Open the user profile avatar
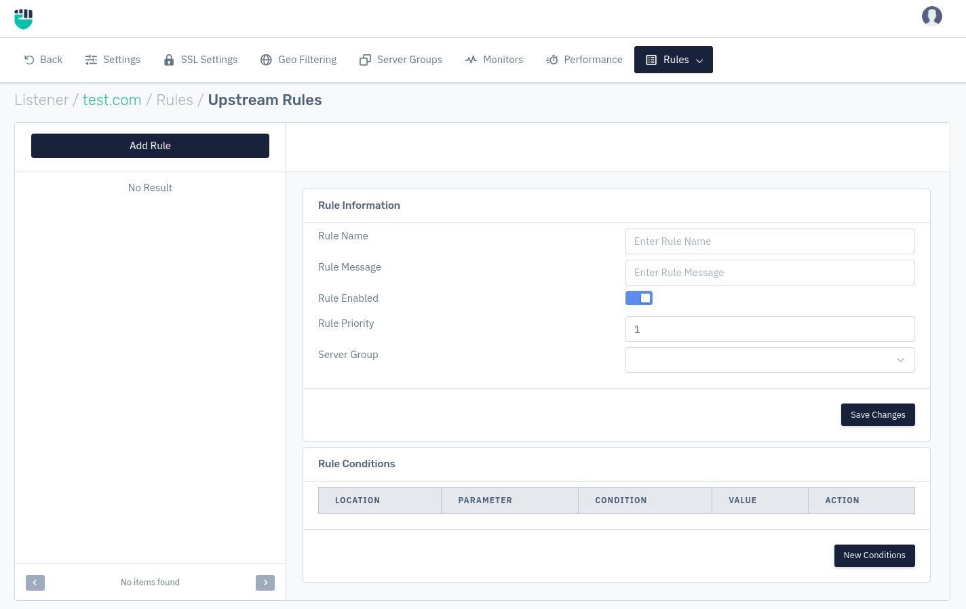 (932, 16)
